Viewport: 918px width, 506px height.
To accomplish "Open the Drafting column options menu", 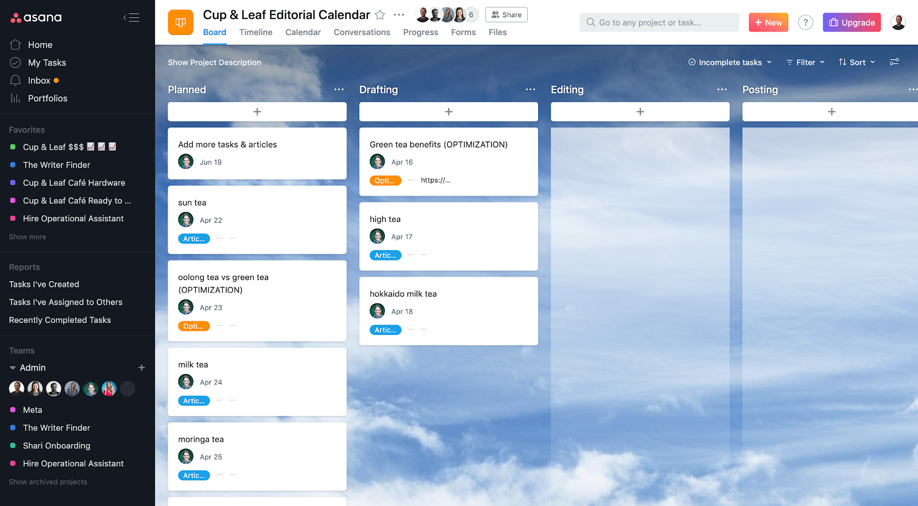I will pos(531,89).
